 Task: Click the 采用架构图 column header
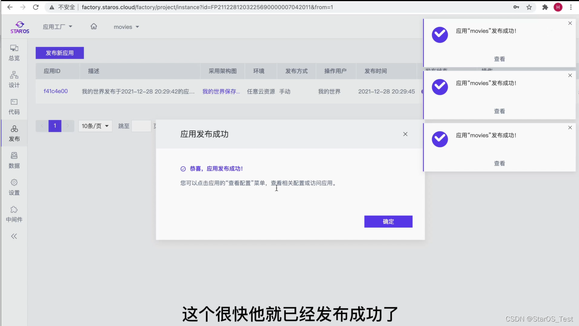[x=223, y=71]
